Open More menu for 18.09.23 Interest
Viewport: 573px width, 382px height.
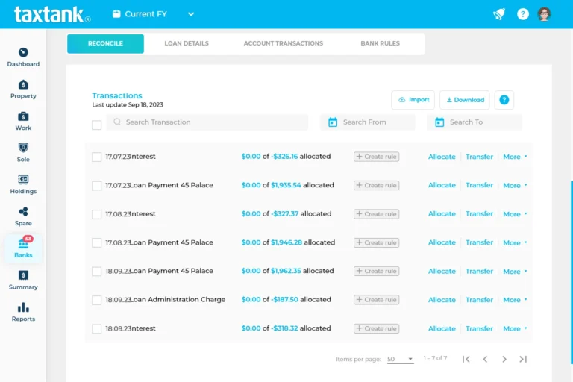[x=515, y=328]
